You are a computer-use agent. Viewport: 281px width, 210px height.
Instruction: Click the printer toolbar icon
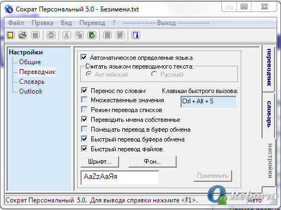[51, 35]
